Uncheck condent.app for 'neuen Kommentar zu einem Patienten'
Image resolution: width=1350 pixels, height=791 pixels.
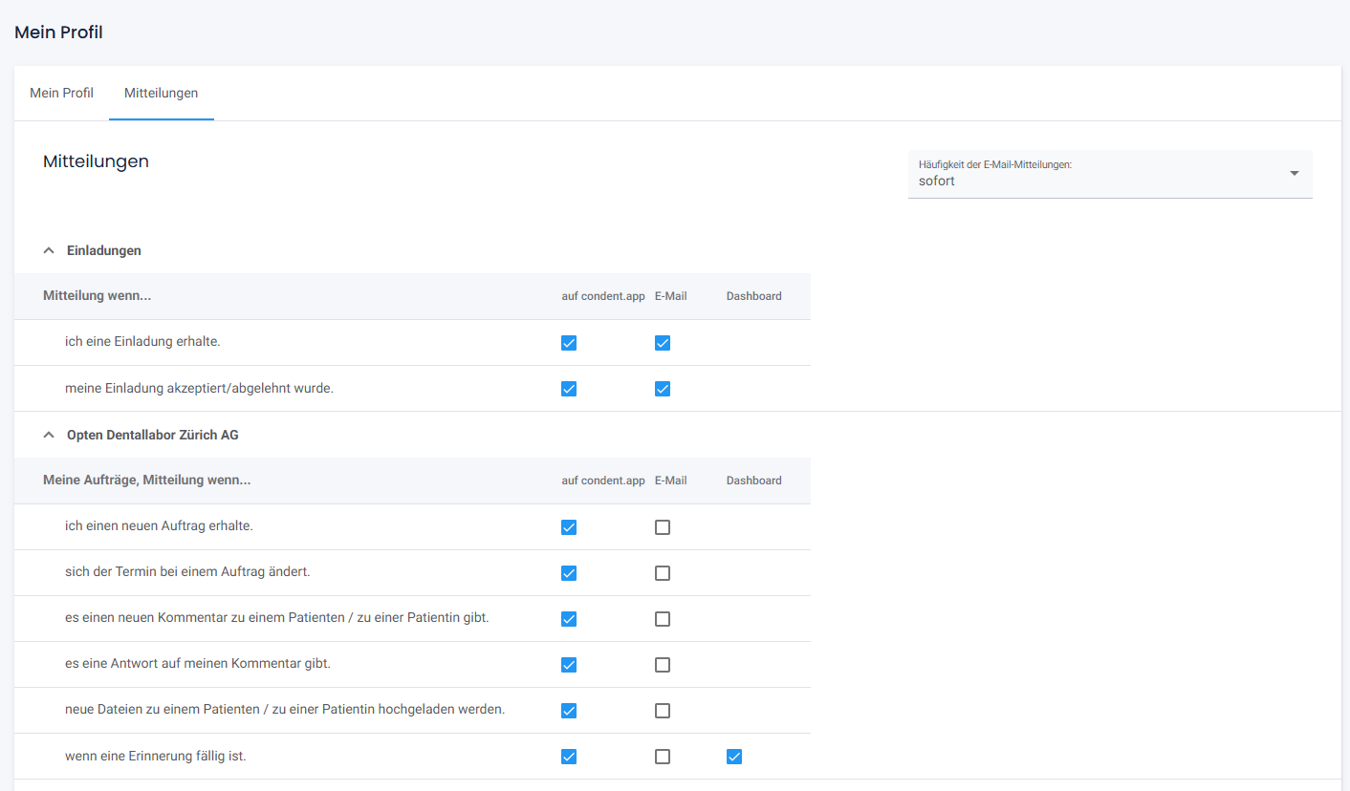(x=569, y=619)
